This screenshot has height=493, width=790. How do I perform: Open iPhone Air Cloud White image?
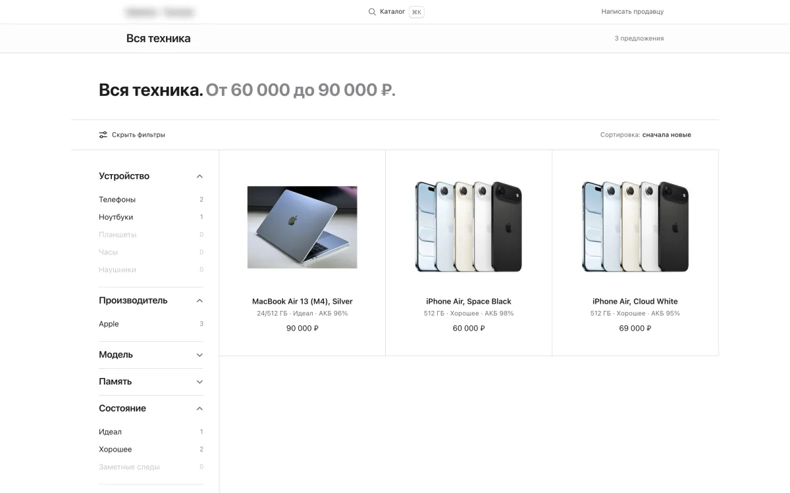(635, 227)
